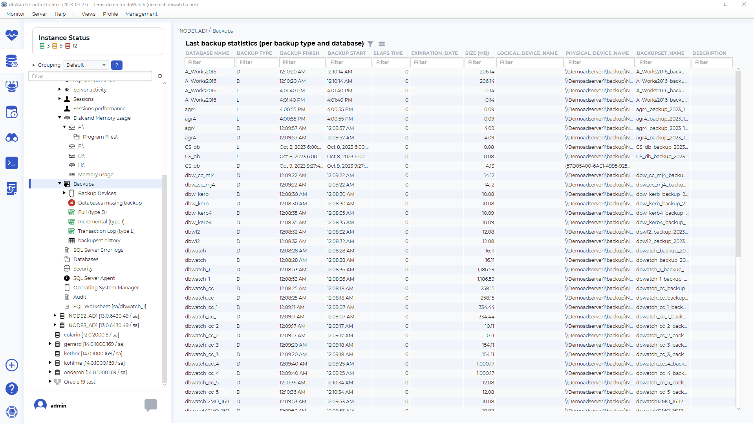Sort by the DATABASE NAME column header
Screen dimensions: 754x424
tap(207, 53)
